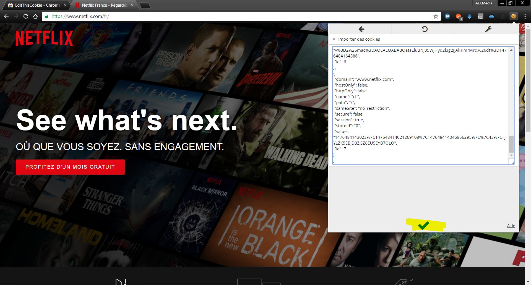
Task: Open the wrench options in EditThisCookie
Action: click(x=488, y=29)
